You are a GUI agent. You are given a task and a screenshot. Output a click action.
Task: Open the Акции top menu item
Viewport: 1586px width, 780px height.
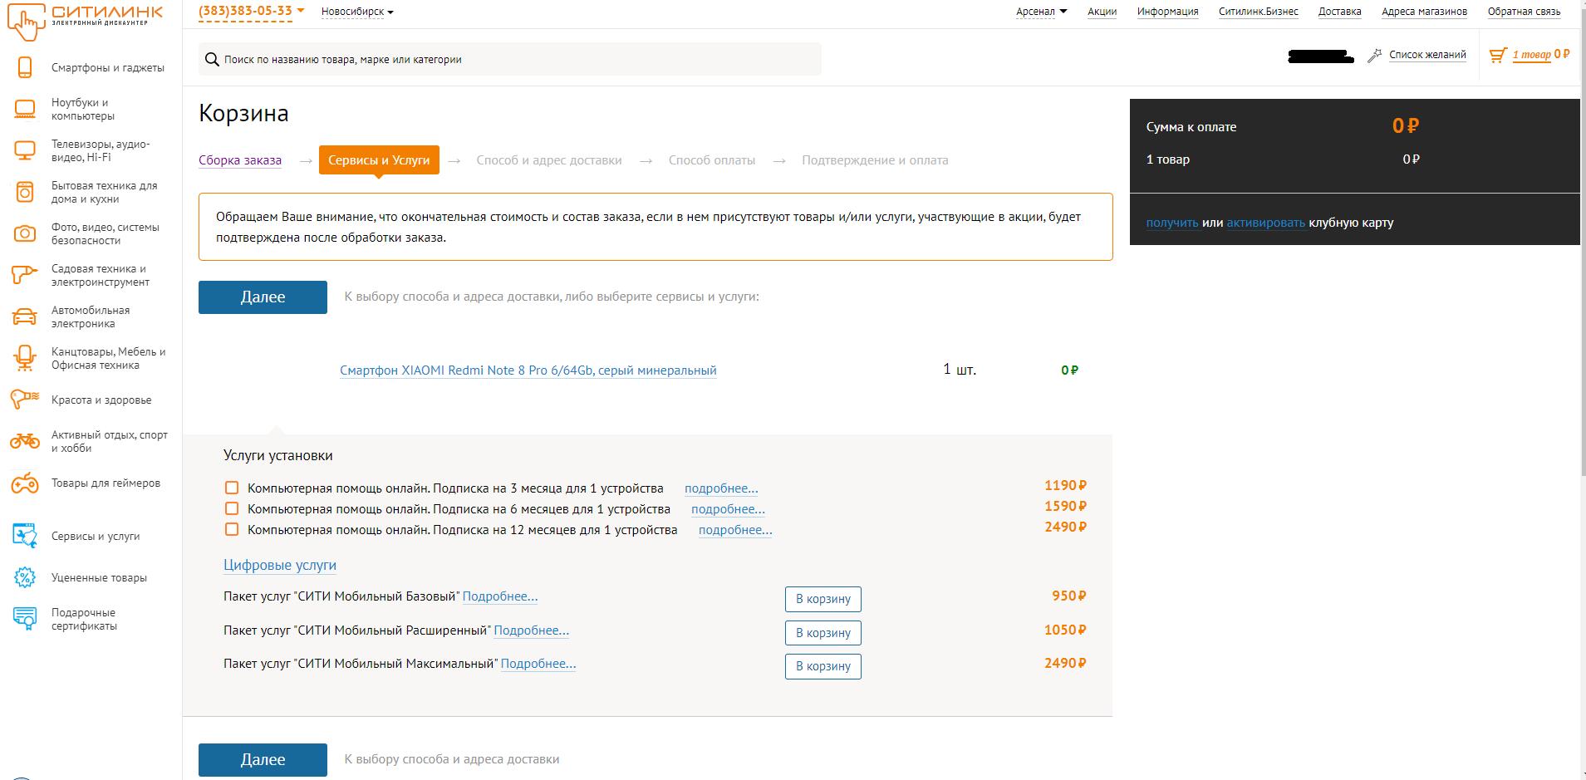point(1102,12)
